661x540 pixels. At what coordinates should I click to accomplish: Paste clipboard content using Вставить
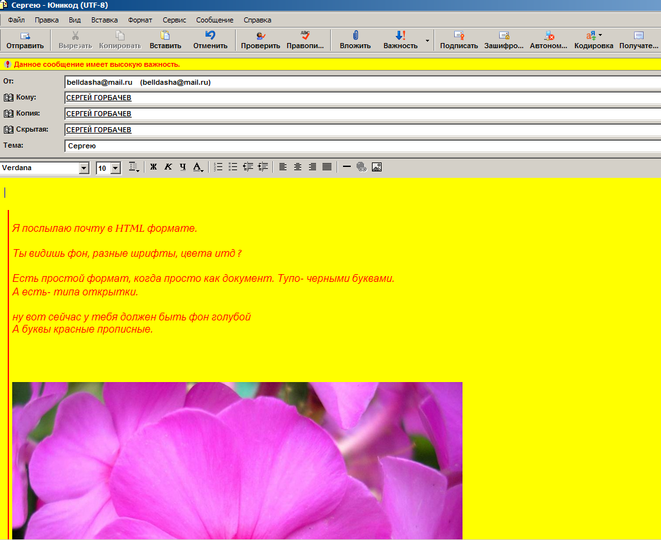click(x=165, y=40)
